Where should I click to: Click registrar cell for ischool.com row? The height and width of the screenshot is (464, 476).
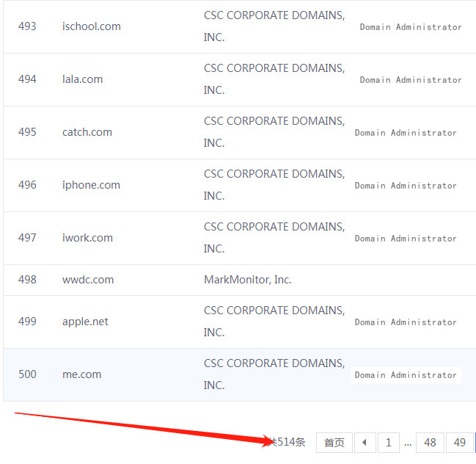274,26
